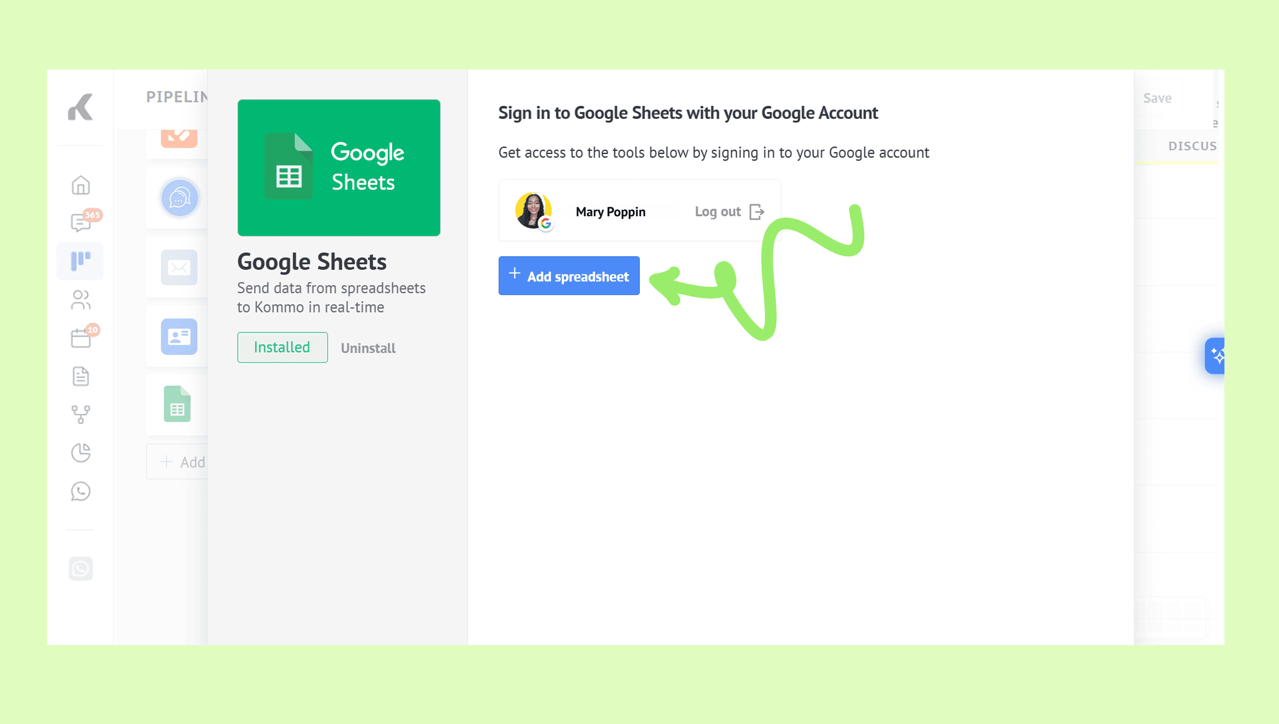
Task: Click the Kommo logo icon
Action: coord(80,107)
